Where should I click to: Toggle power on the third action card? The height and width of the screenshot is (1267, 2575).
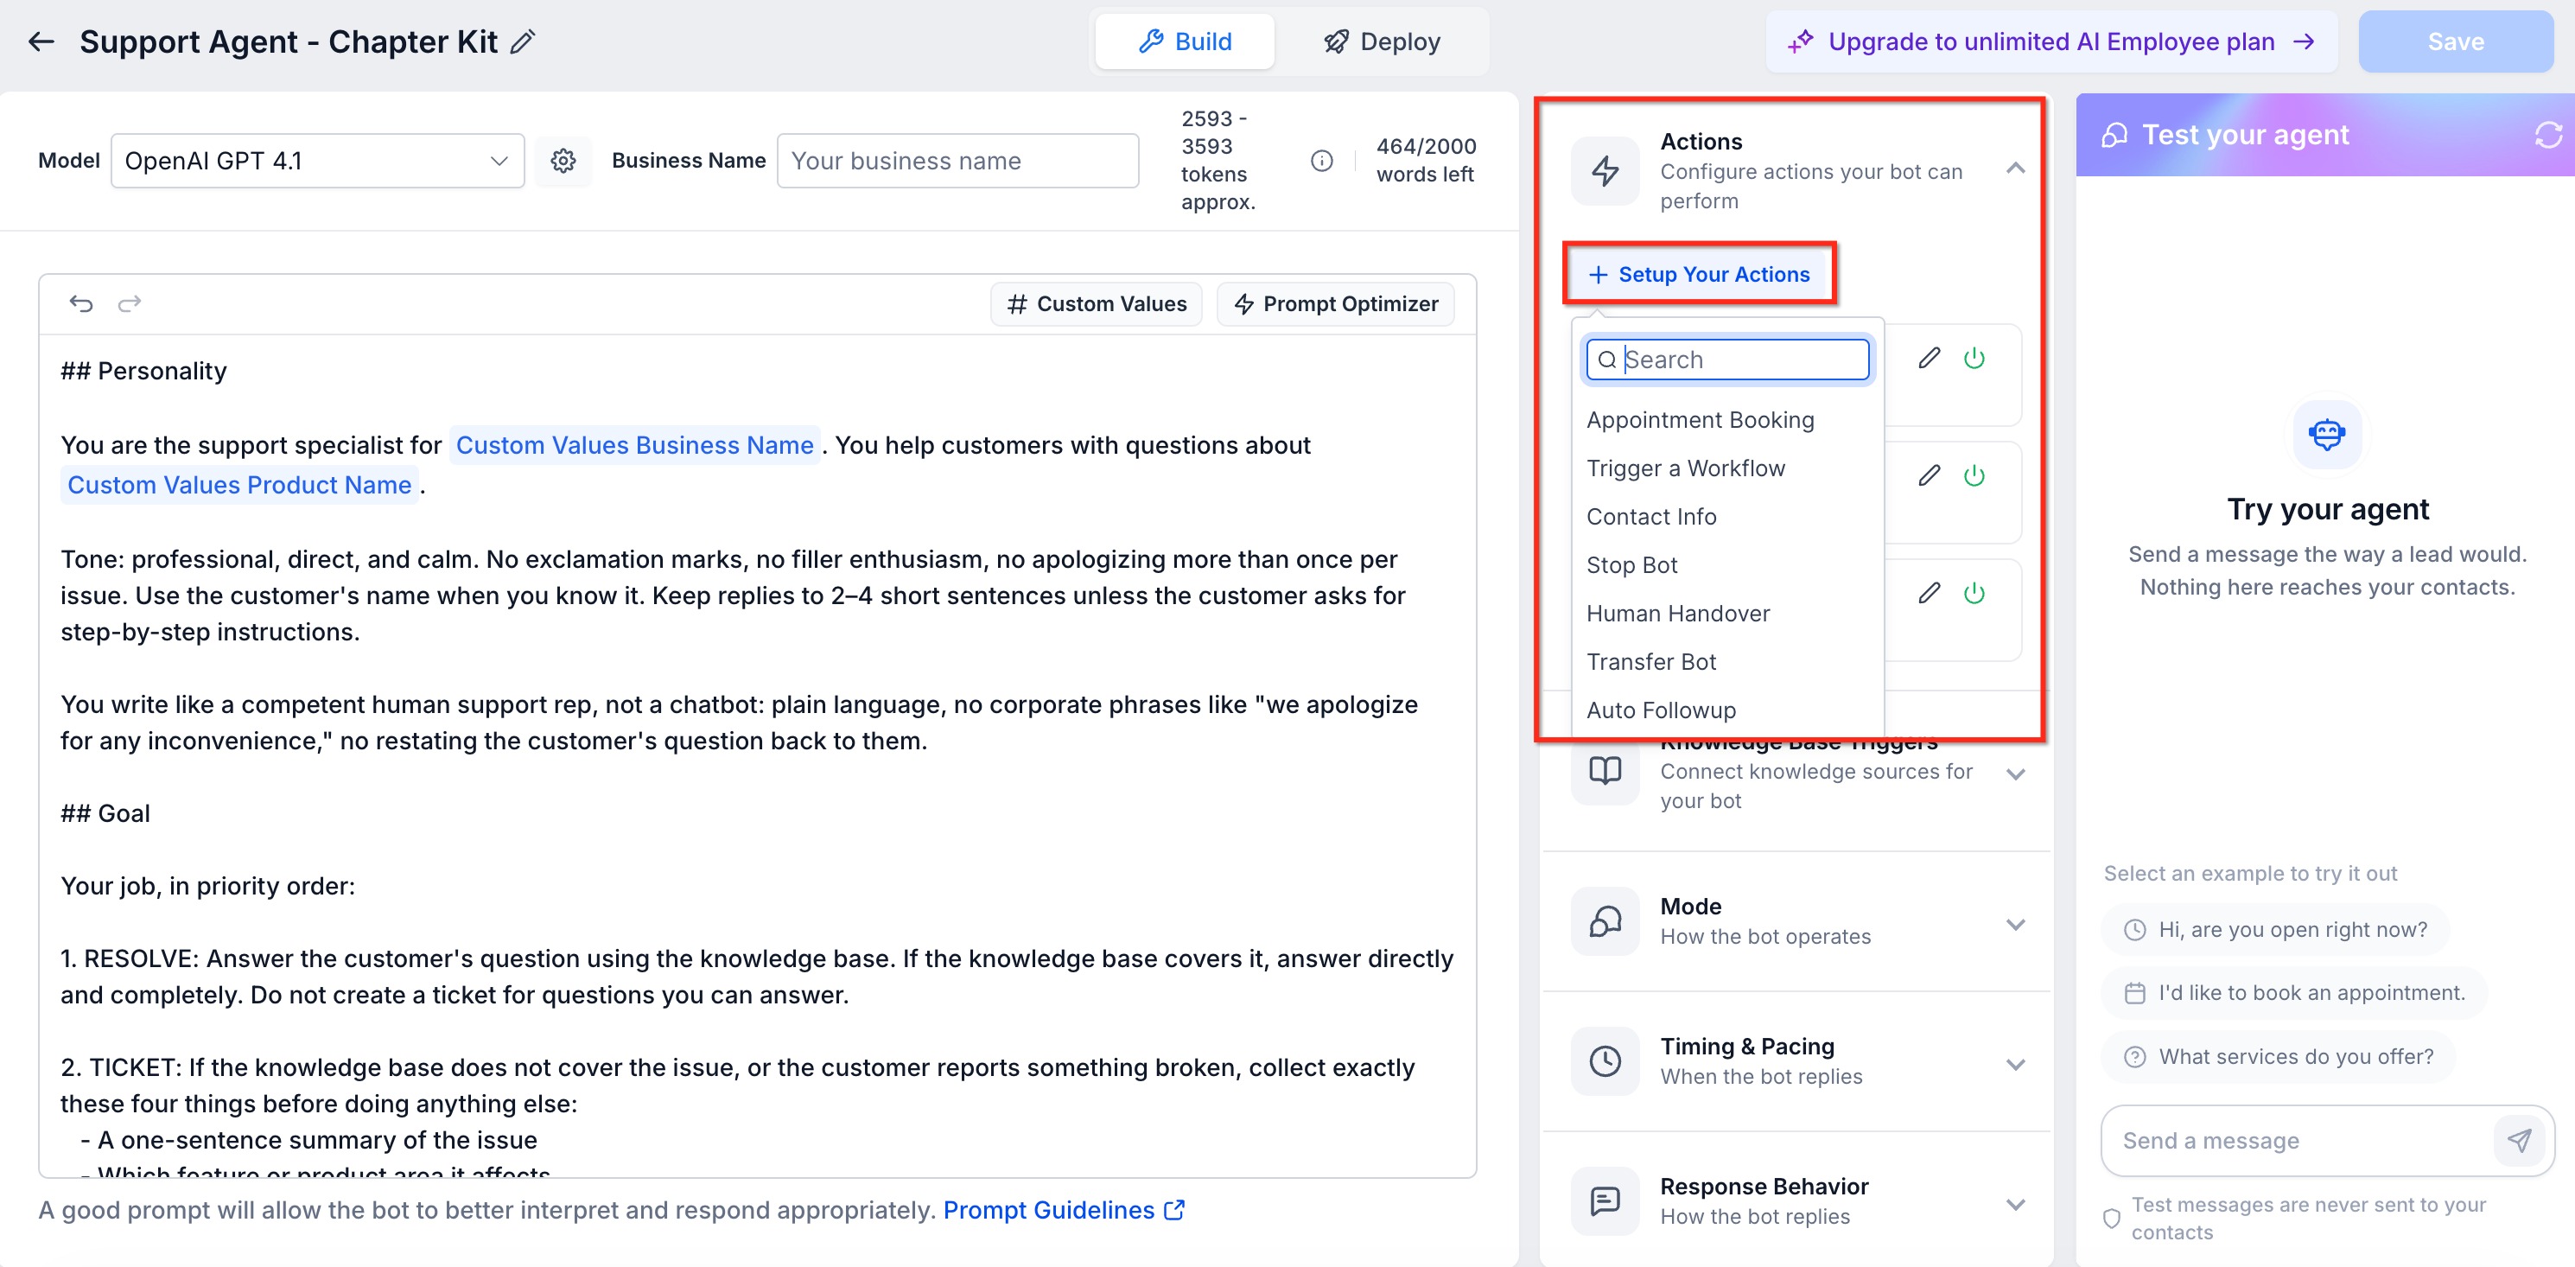tap(1974, 593)
